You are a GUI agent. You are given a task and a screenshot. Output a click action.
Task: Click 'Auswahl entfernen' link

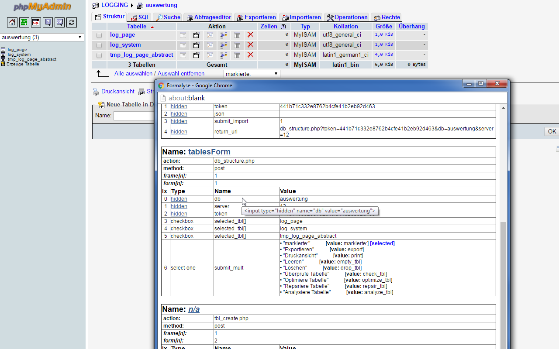point(181,74)
